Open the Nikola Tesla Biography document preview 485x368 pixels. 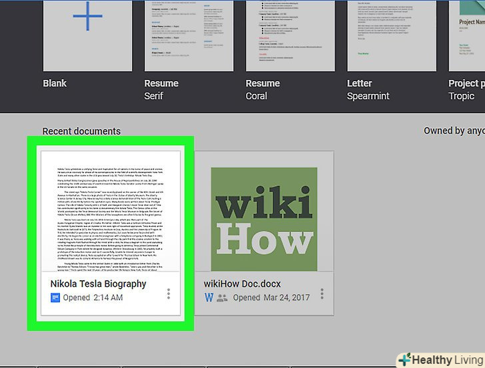pos(111,212)
